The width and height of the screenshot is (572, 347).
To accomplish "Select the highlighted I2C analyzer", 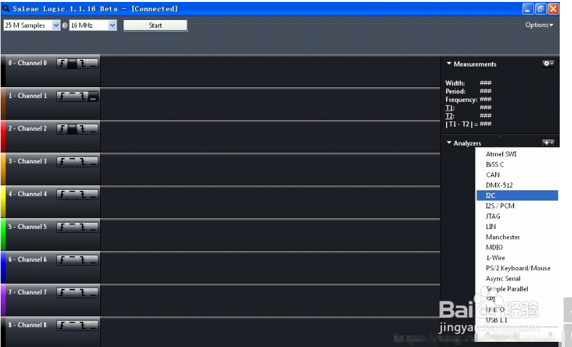I will pos(517,195).
